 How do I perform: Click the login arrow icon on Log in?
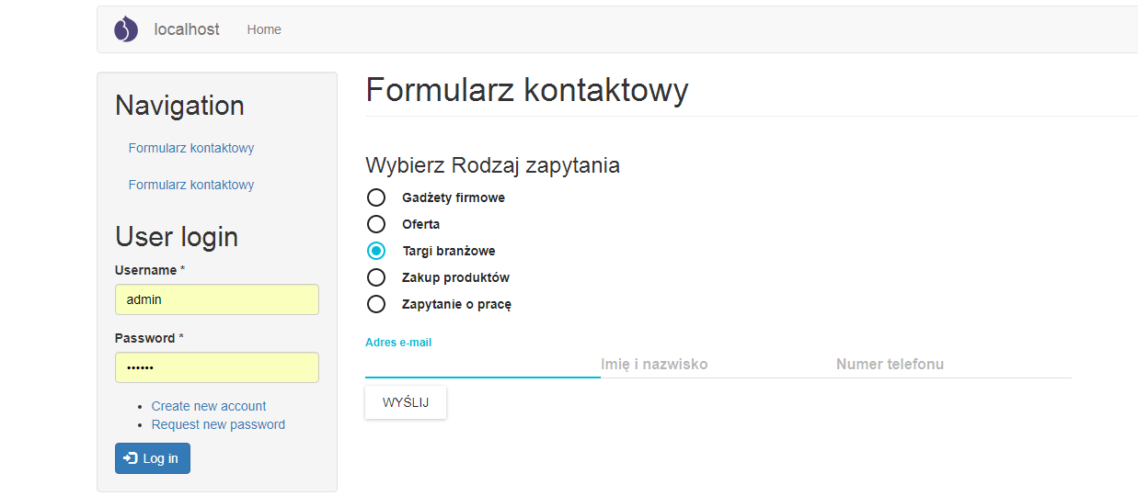point(131,457)
